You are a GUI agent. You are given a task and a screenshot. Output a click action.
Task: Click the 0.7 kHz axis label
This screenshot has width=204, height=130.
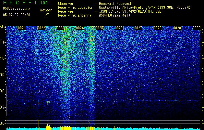(x=3, y=107)
